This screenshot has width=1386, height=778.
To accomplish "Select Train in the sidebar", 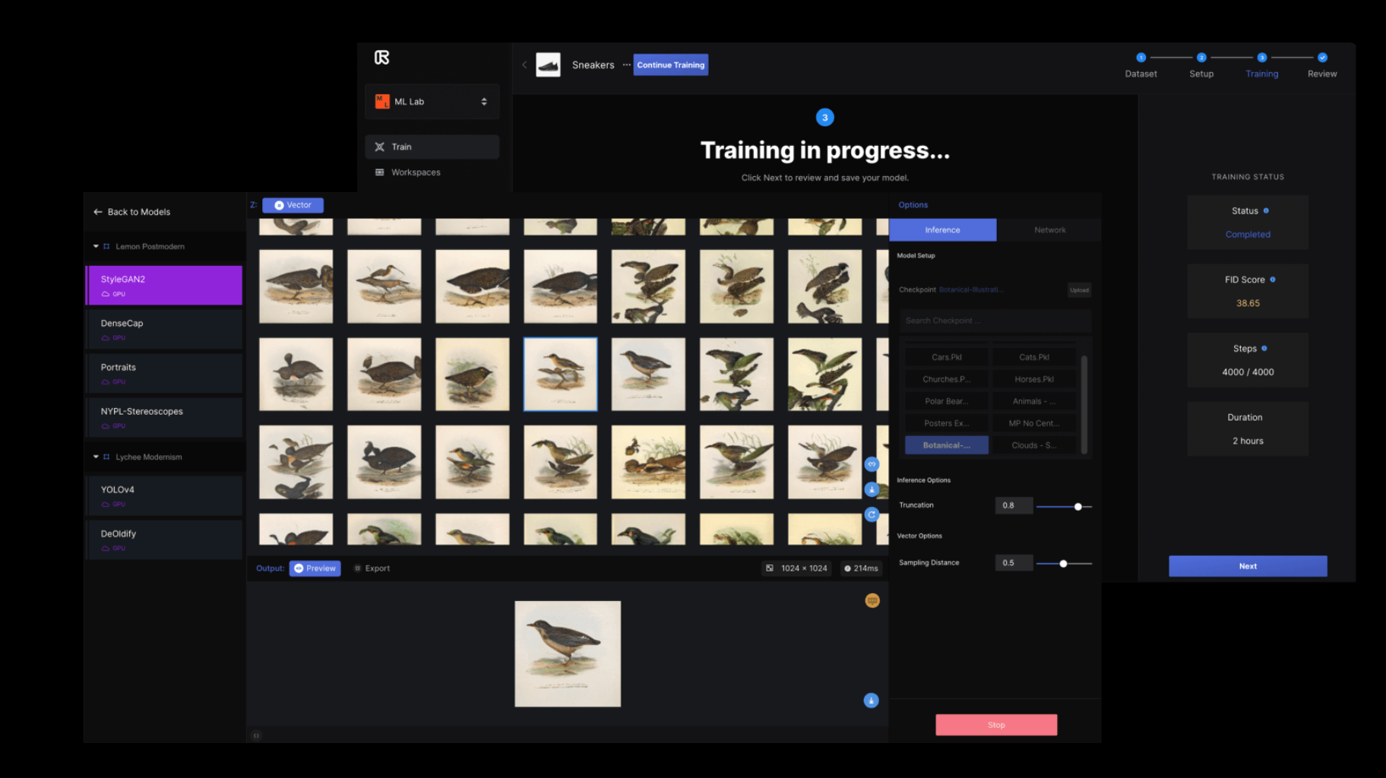I will click(432, 147).
